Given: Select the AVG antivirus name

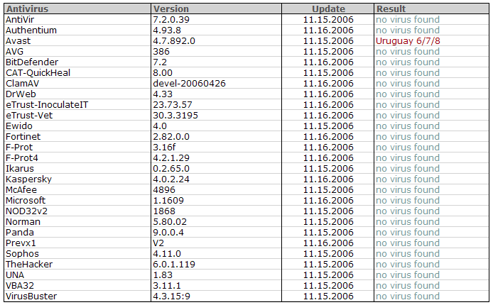Looking at the screenshot, I should click(x=14, y=52).
